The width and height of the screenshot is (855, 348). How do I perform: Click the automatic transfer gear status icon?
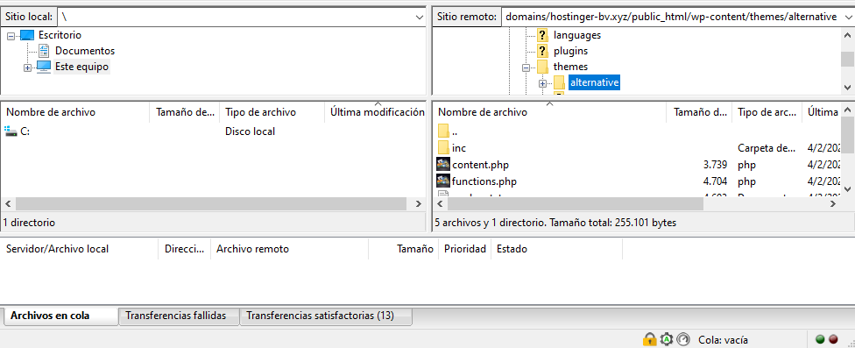667,339
